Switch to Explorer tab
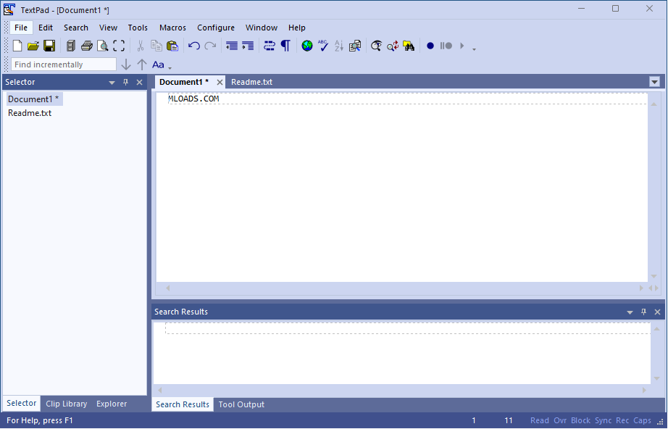 click(112, 404)
